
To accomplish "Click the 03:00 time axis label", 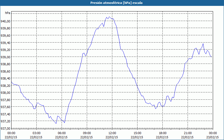I will [x=37, y=133].
